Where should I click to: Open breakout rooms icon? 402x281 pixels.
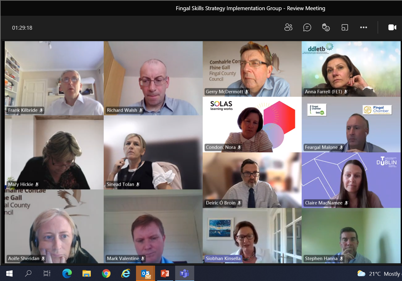(345, 27)
